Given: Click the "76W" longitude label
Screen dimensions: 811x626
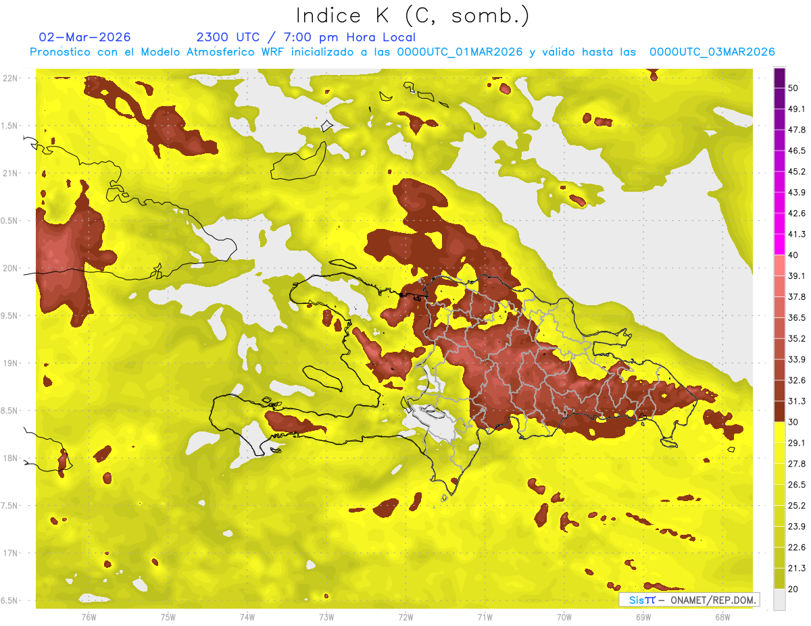Looking at the screenshot, I should click(x=89, y=617).
